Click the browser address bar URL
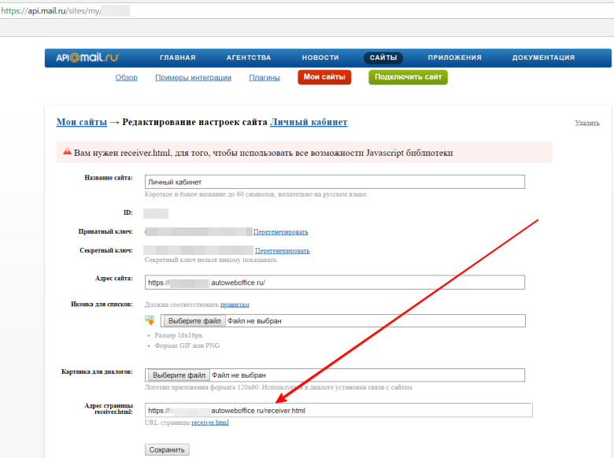This screenshot has height=458, width=614. tap(65, 11)
